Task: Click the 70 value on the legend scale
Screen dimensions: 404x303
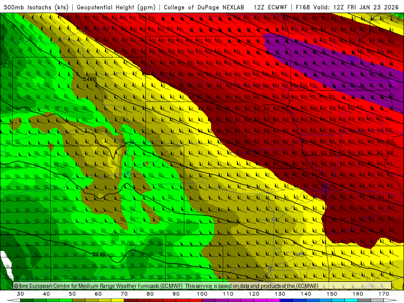Action: point(124,294)
